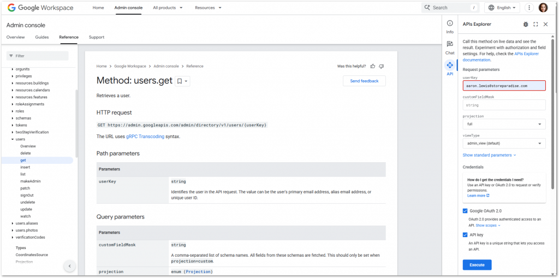Open the users delete method
The image size is (559, 278).
(x=26, y=153)
